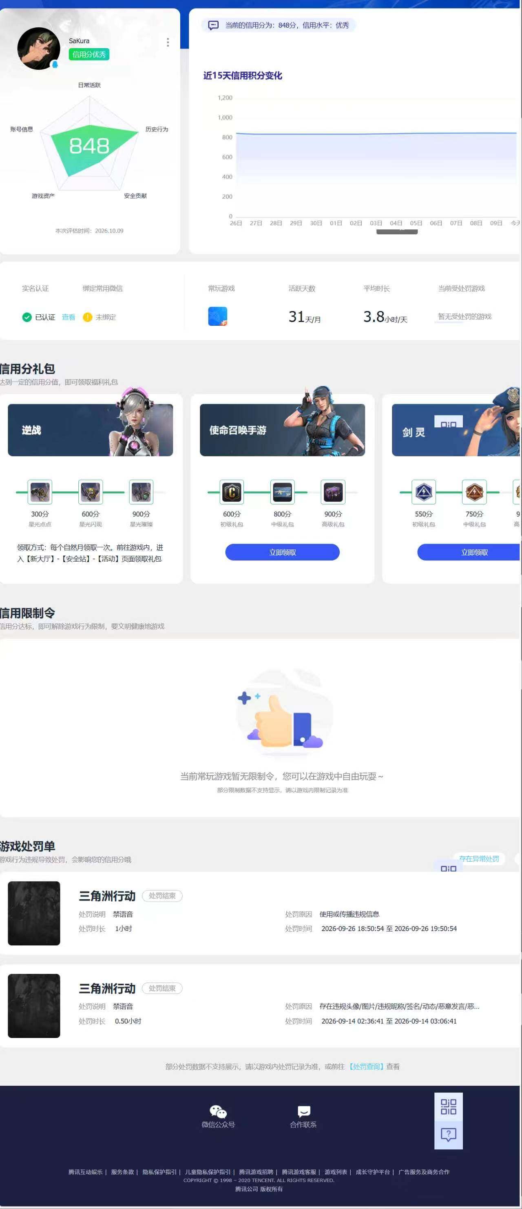Click the green 已认证 checkmark icon
The height and width of the screenshot is (1209, 522).
point(27,317)
